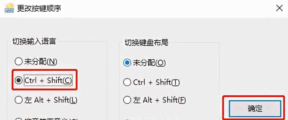Click the 左 Alt + Shift(L) label text
This screenshot has width=288, height=120.
[x=51, y=100]
